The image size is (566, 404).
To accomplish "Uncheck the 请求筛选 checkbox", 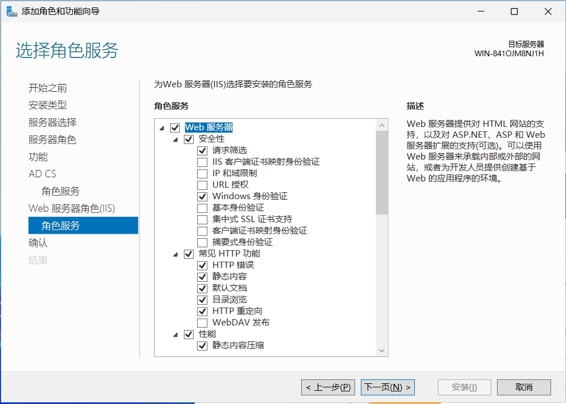I will pyautogui.click(x=202, y=151).
